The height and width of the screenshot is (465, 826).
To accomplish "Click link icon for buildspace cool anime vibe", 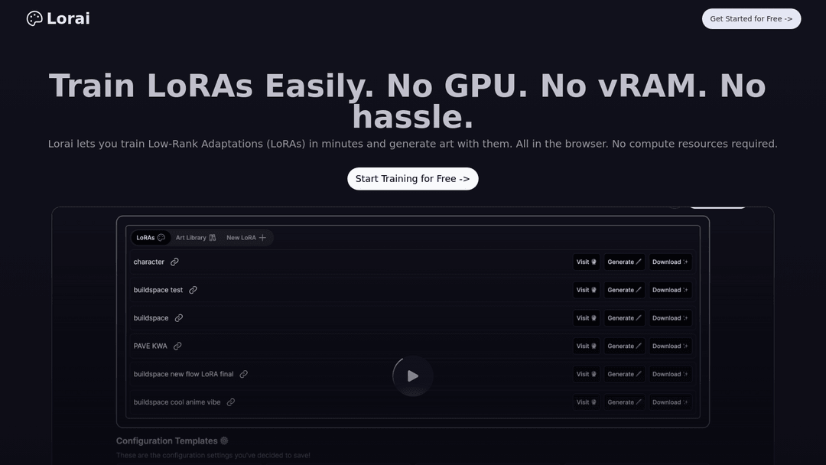I will point(231,402).
